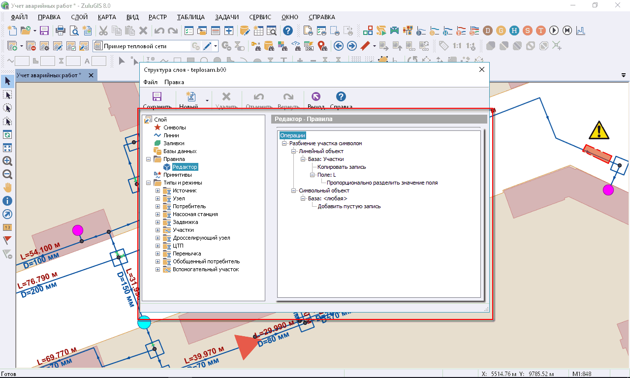Collapse the Правила folder in the tree
Image resolution: width=630 pixels, height=378 pixels.
pos(148,159)
